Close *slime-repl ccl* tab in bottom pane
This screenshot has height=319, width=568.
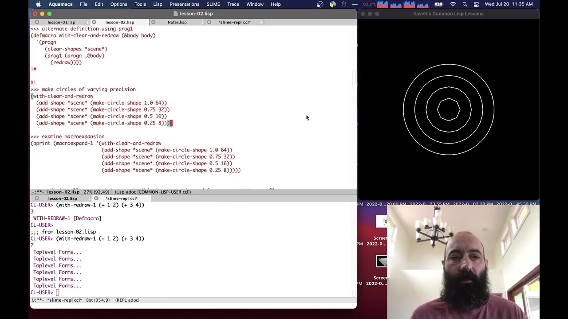[96, 198]
